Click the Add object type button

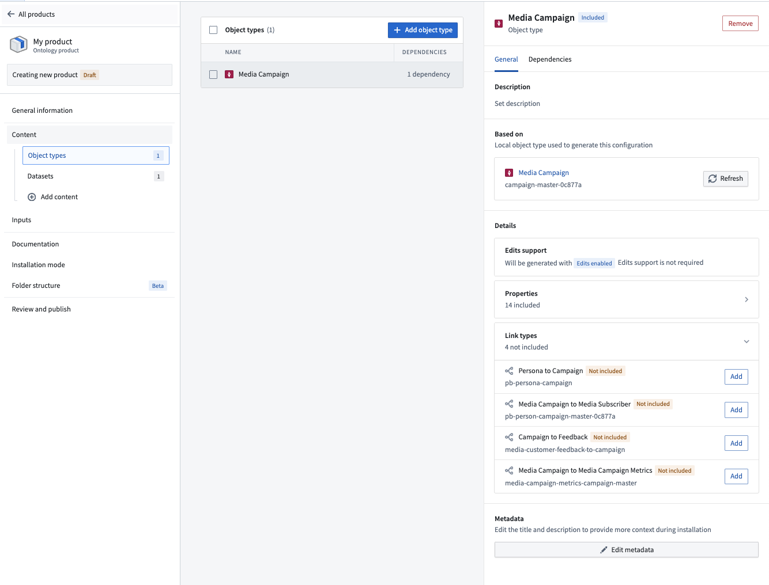(423, 30)
